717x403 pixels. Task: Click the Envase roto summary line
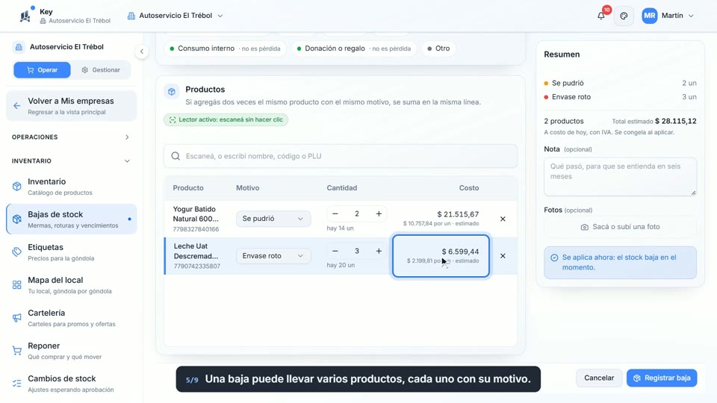[620, 97]
